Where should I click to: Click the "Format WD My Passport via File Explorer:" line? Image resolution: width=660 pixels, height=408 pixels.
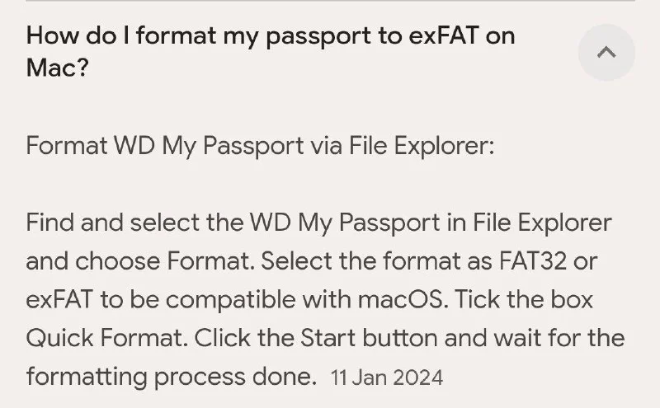point(260,147)
